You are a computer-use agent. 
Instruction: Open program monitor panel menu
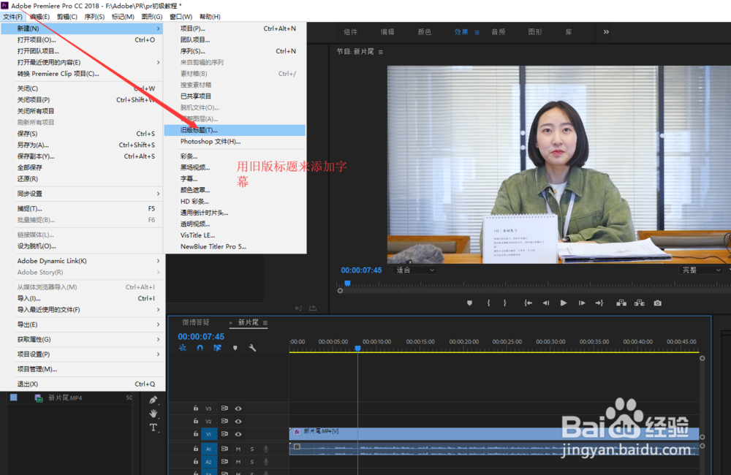[381, 52]
